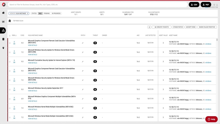Open the home dashboard from sidebar
Screen dimensions: 220x124
[3, 13]
